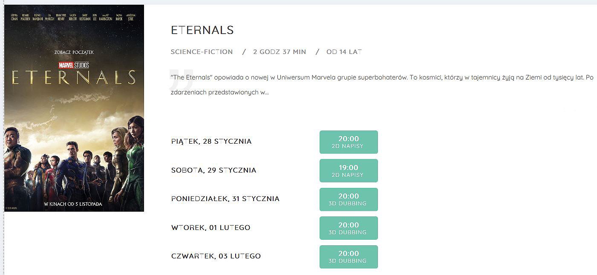
Task: Click the SOBOTA, 29 STYCZNIA date label
Action: click(214, 170)
